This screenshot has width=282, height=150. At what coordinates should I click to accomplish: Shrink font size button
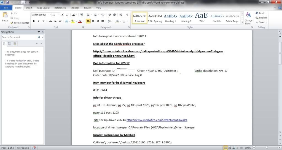[x=67, y=15]
